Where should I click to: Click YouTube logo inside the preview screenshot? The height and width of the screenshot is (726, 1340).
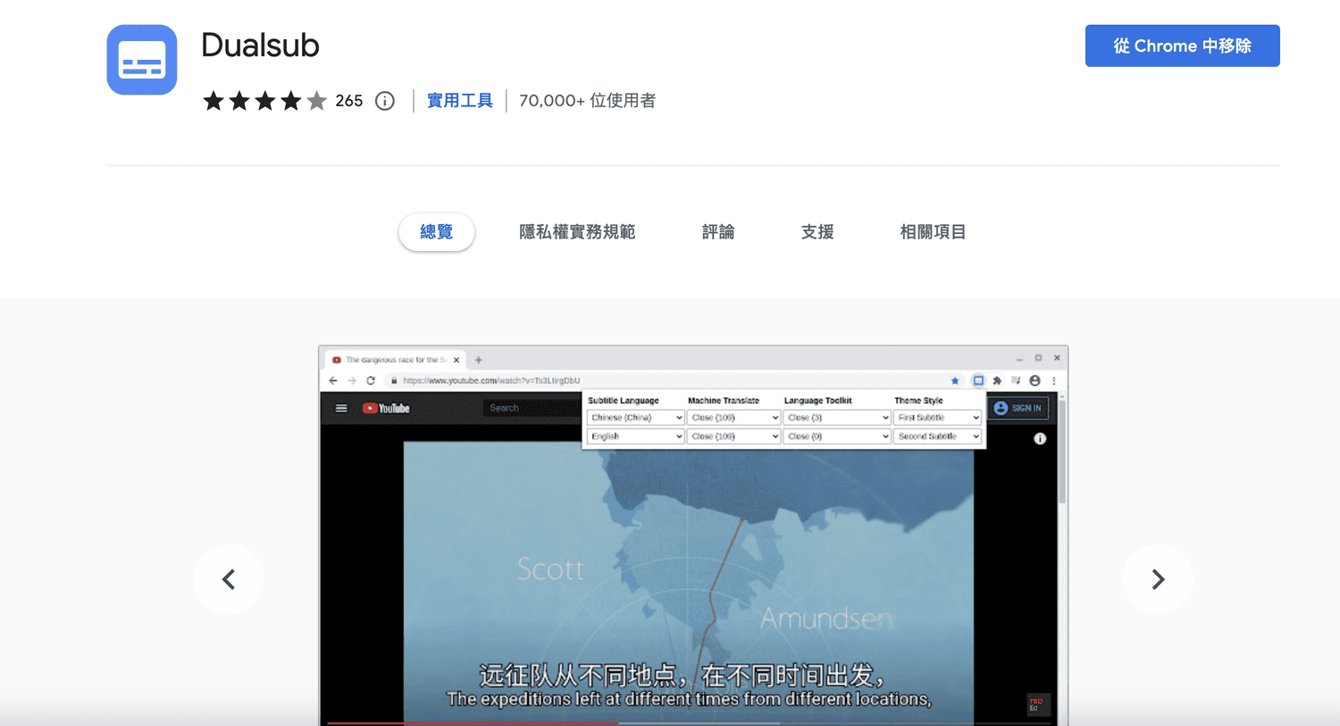click(x=386, y=408)
